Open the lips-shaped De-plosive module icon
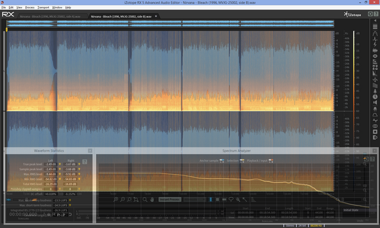Image resolution: width=380 pixels, height=228 pixels. [x=375, y=56]
